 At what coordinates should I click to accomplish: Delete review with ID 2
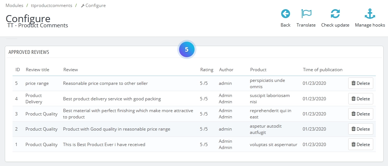point(360,129)
